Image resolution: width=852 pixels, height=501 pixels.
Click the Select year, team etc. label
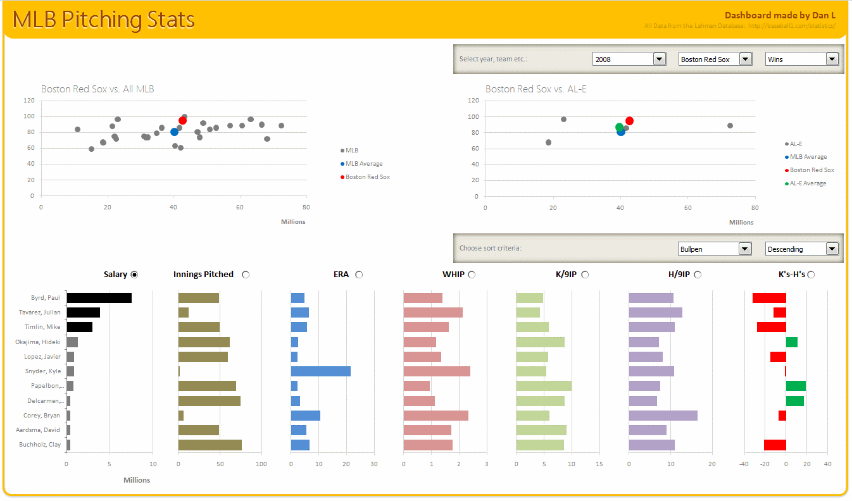[x=493, y=59]
